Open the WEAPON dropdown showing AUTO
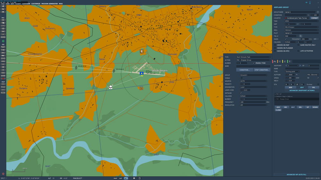This screenshot has width=321, height=180. point(254,81)
